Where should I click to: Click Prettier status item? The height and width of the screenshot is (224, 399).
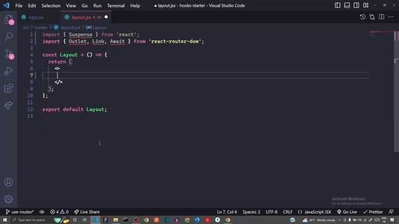[373, 212]
